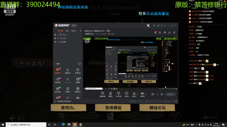Image resolution: width=227 pixels, height=127 pixels.
Task: Toggle lock of 文本 2 source
Action: coord(58,38)
